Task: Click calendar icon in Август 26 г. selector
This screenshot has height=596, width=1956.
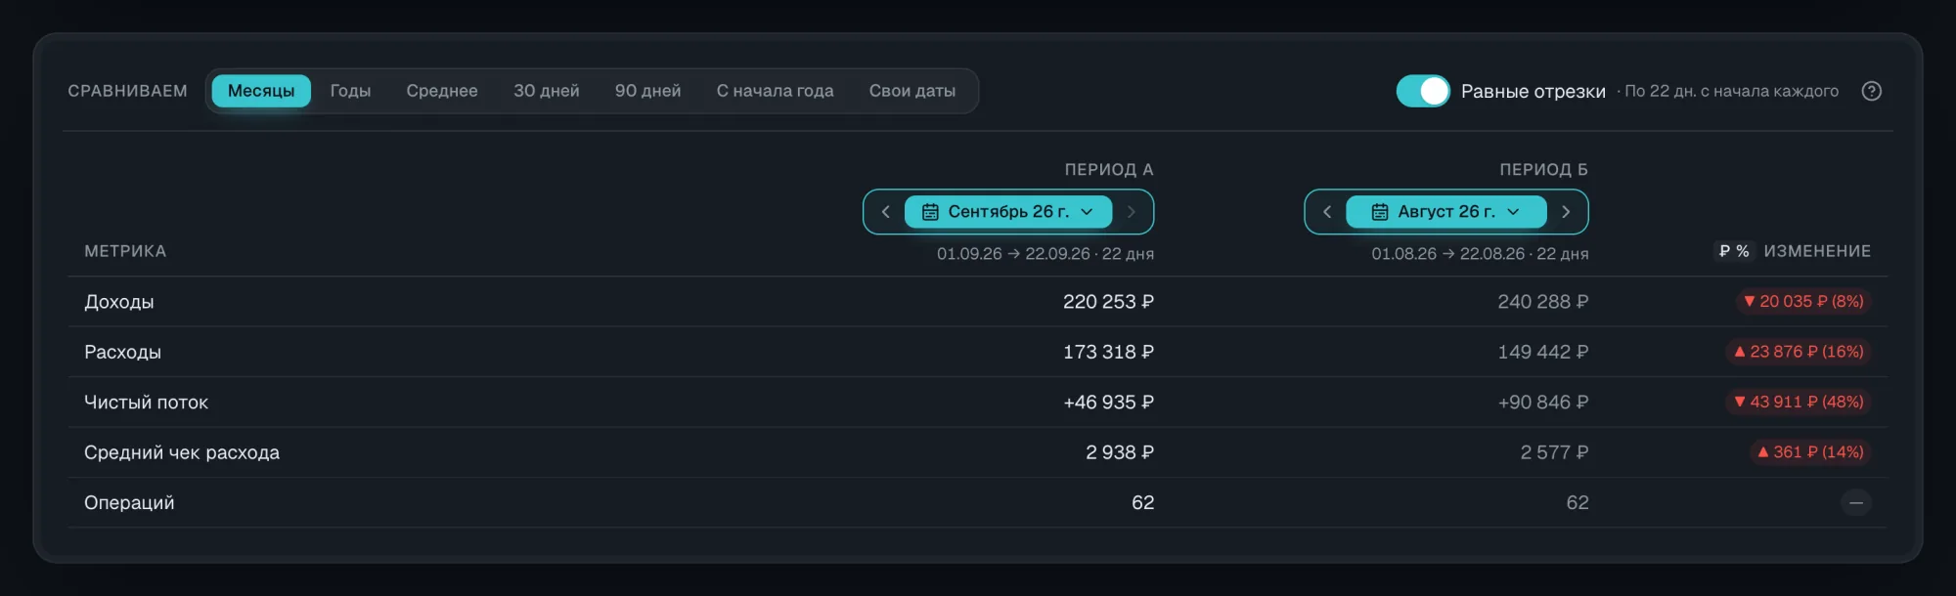Action: point(1380,212)
